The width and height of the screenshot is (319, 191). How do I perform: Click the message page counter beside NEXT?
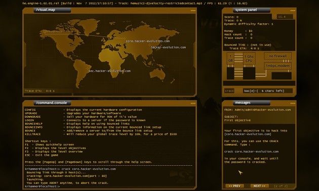tap(281, 186)
